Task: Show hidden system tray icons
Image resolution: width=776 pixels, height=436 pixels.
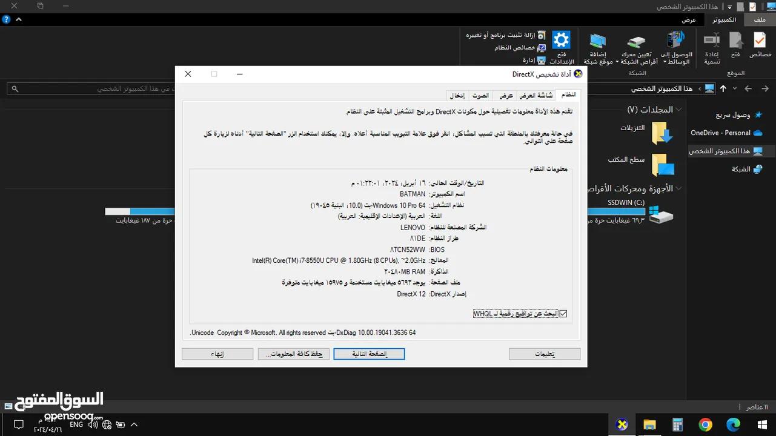Action: (x=134, y=424)
